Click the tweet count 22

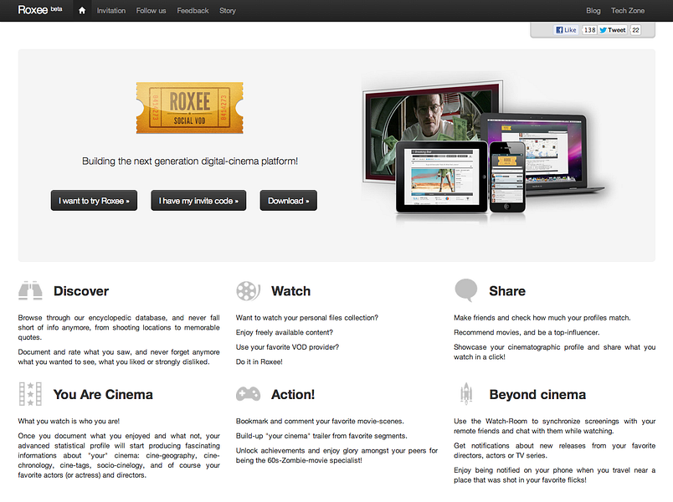[x=635, y=30]
